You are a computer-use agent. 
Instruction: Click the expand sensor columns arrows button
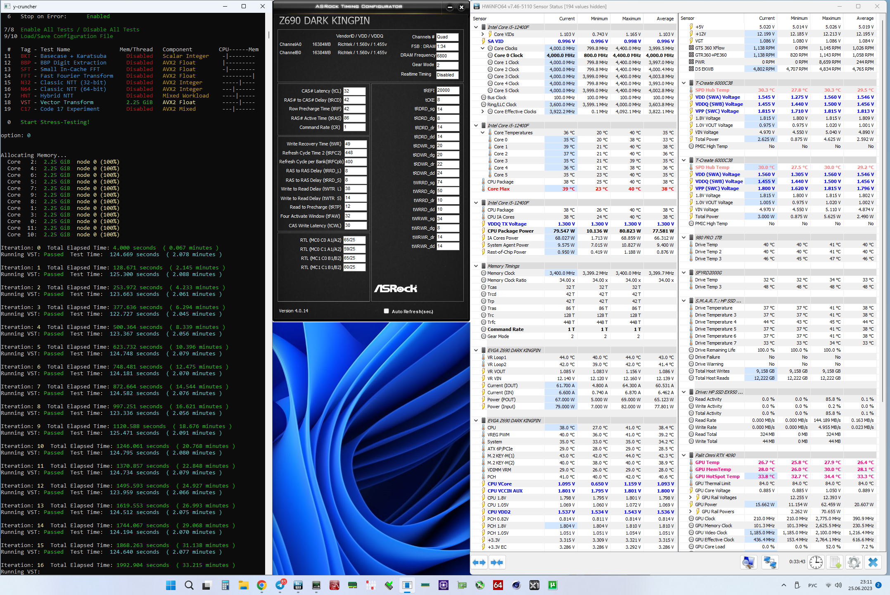479,562
